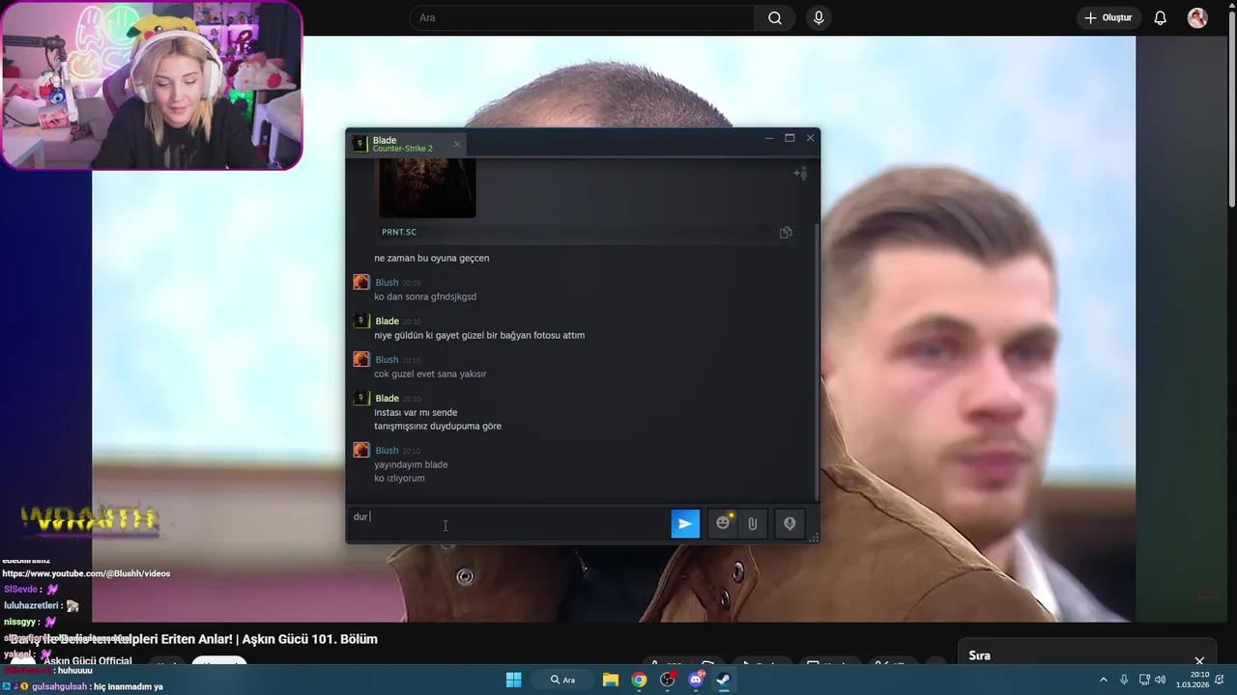Select the message 'ko izliyorum'
The width and height of the screenshot is (1237, 695).
[399, 479]
